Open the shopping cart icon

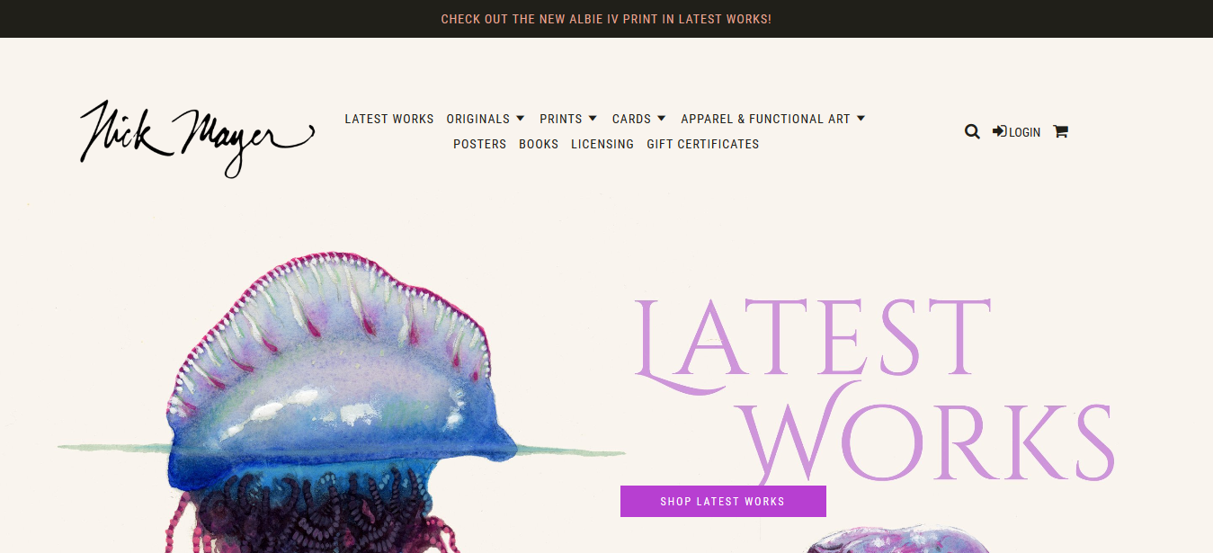tap(1061, 131)
